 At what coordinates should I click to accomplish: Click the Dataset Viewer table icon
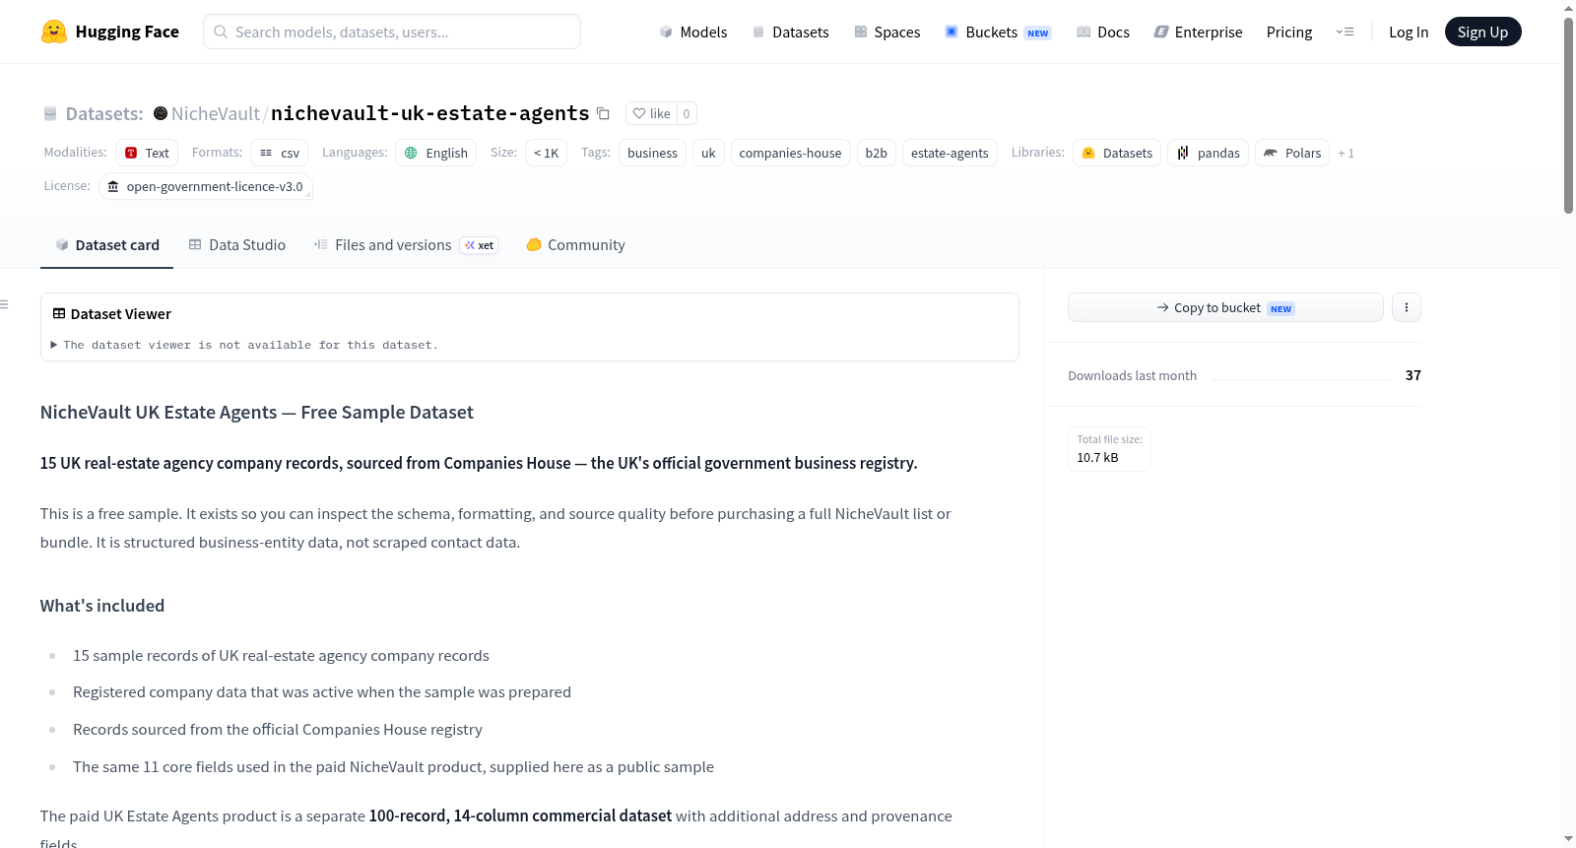[59, 313]
